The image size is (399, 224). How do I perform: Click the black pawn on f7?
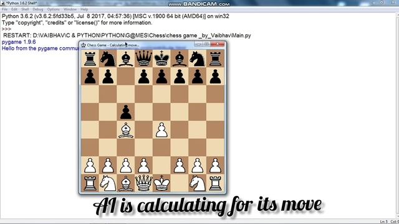point(180,77)
